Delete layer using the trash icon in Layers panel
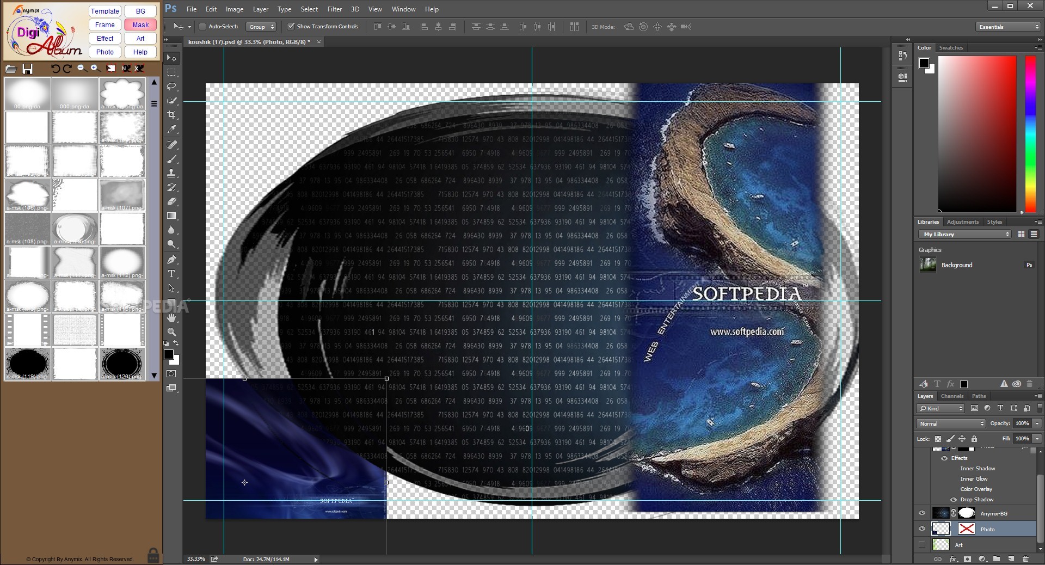The image size is (1045, 565). pos(1025,559)
